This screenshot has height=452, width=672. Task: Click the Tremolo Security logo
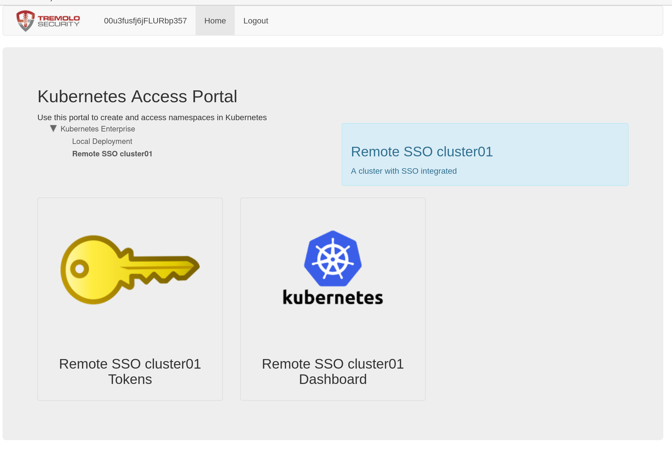pos(48,21)
